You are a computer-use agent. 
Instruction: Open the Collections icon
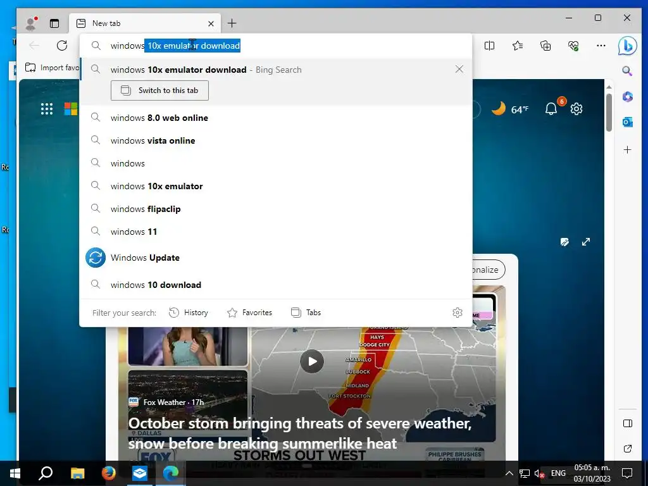[x=545, y=46]
